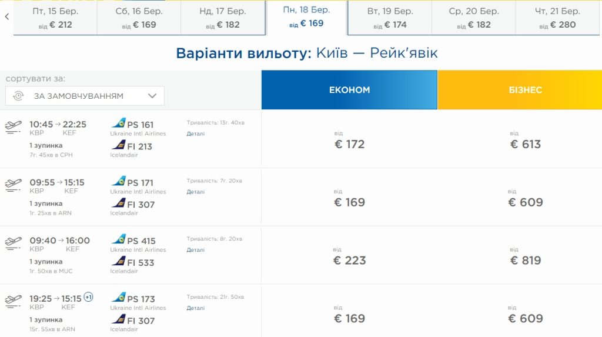The height and width of the screenshot is (337, 602).
Task: Click the Ukraine Intl Airlines logo beside PS 161
Action: [119, 124]
